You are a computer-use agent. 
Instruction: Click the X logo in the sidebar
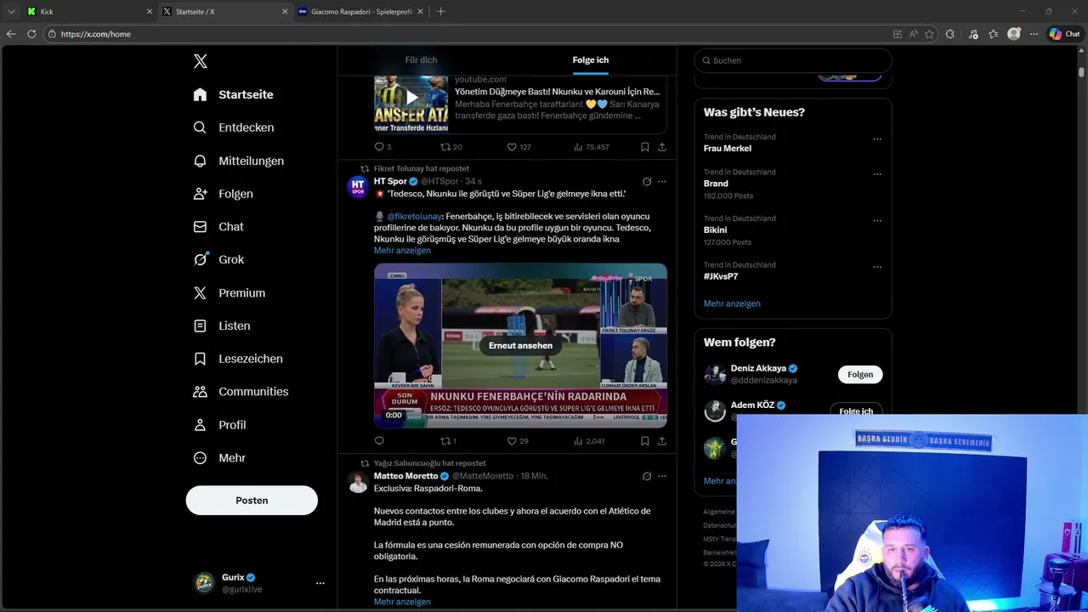tap(201, 61)
